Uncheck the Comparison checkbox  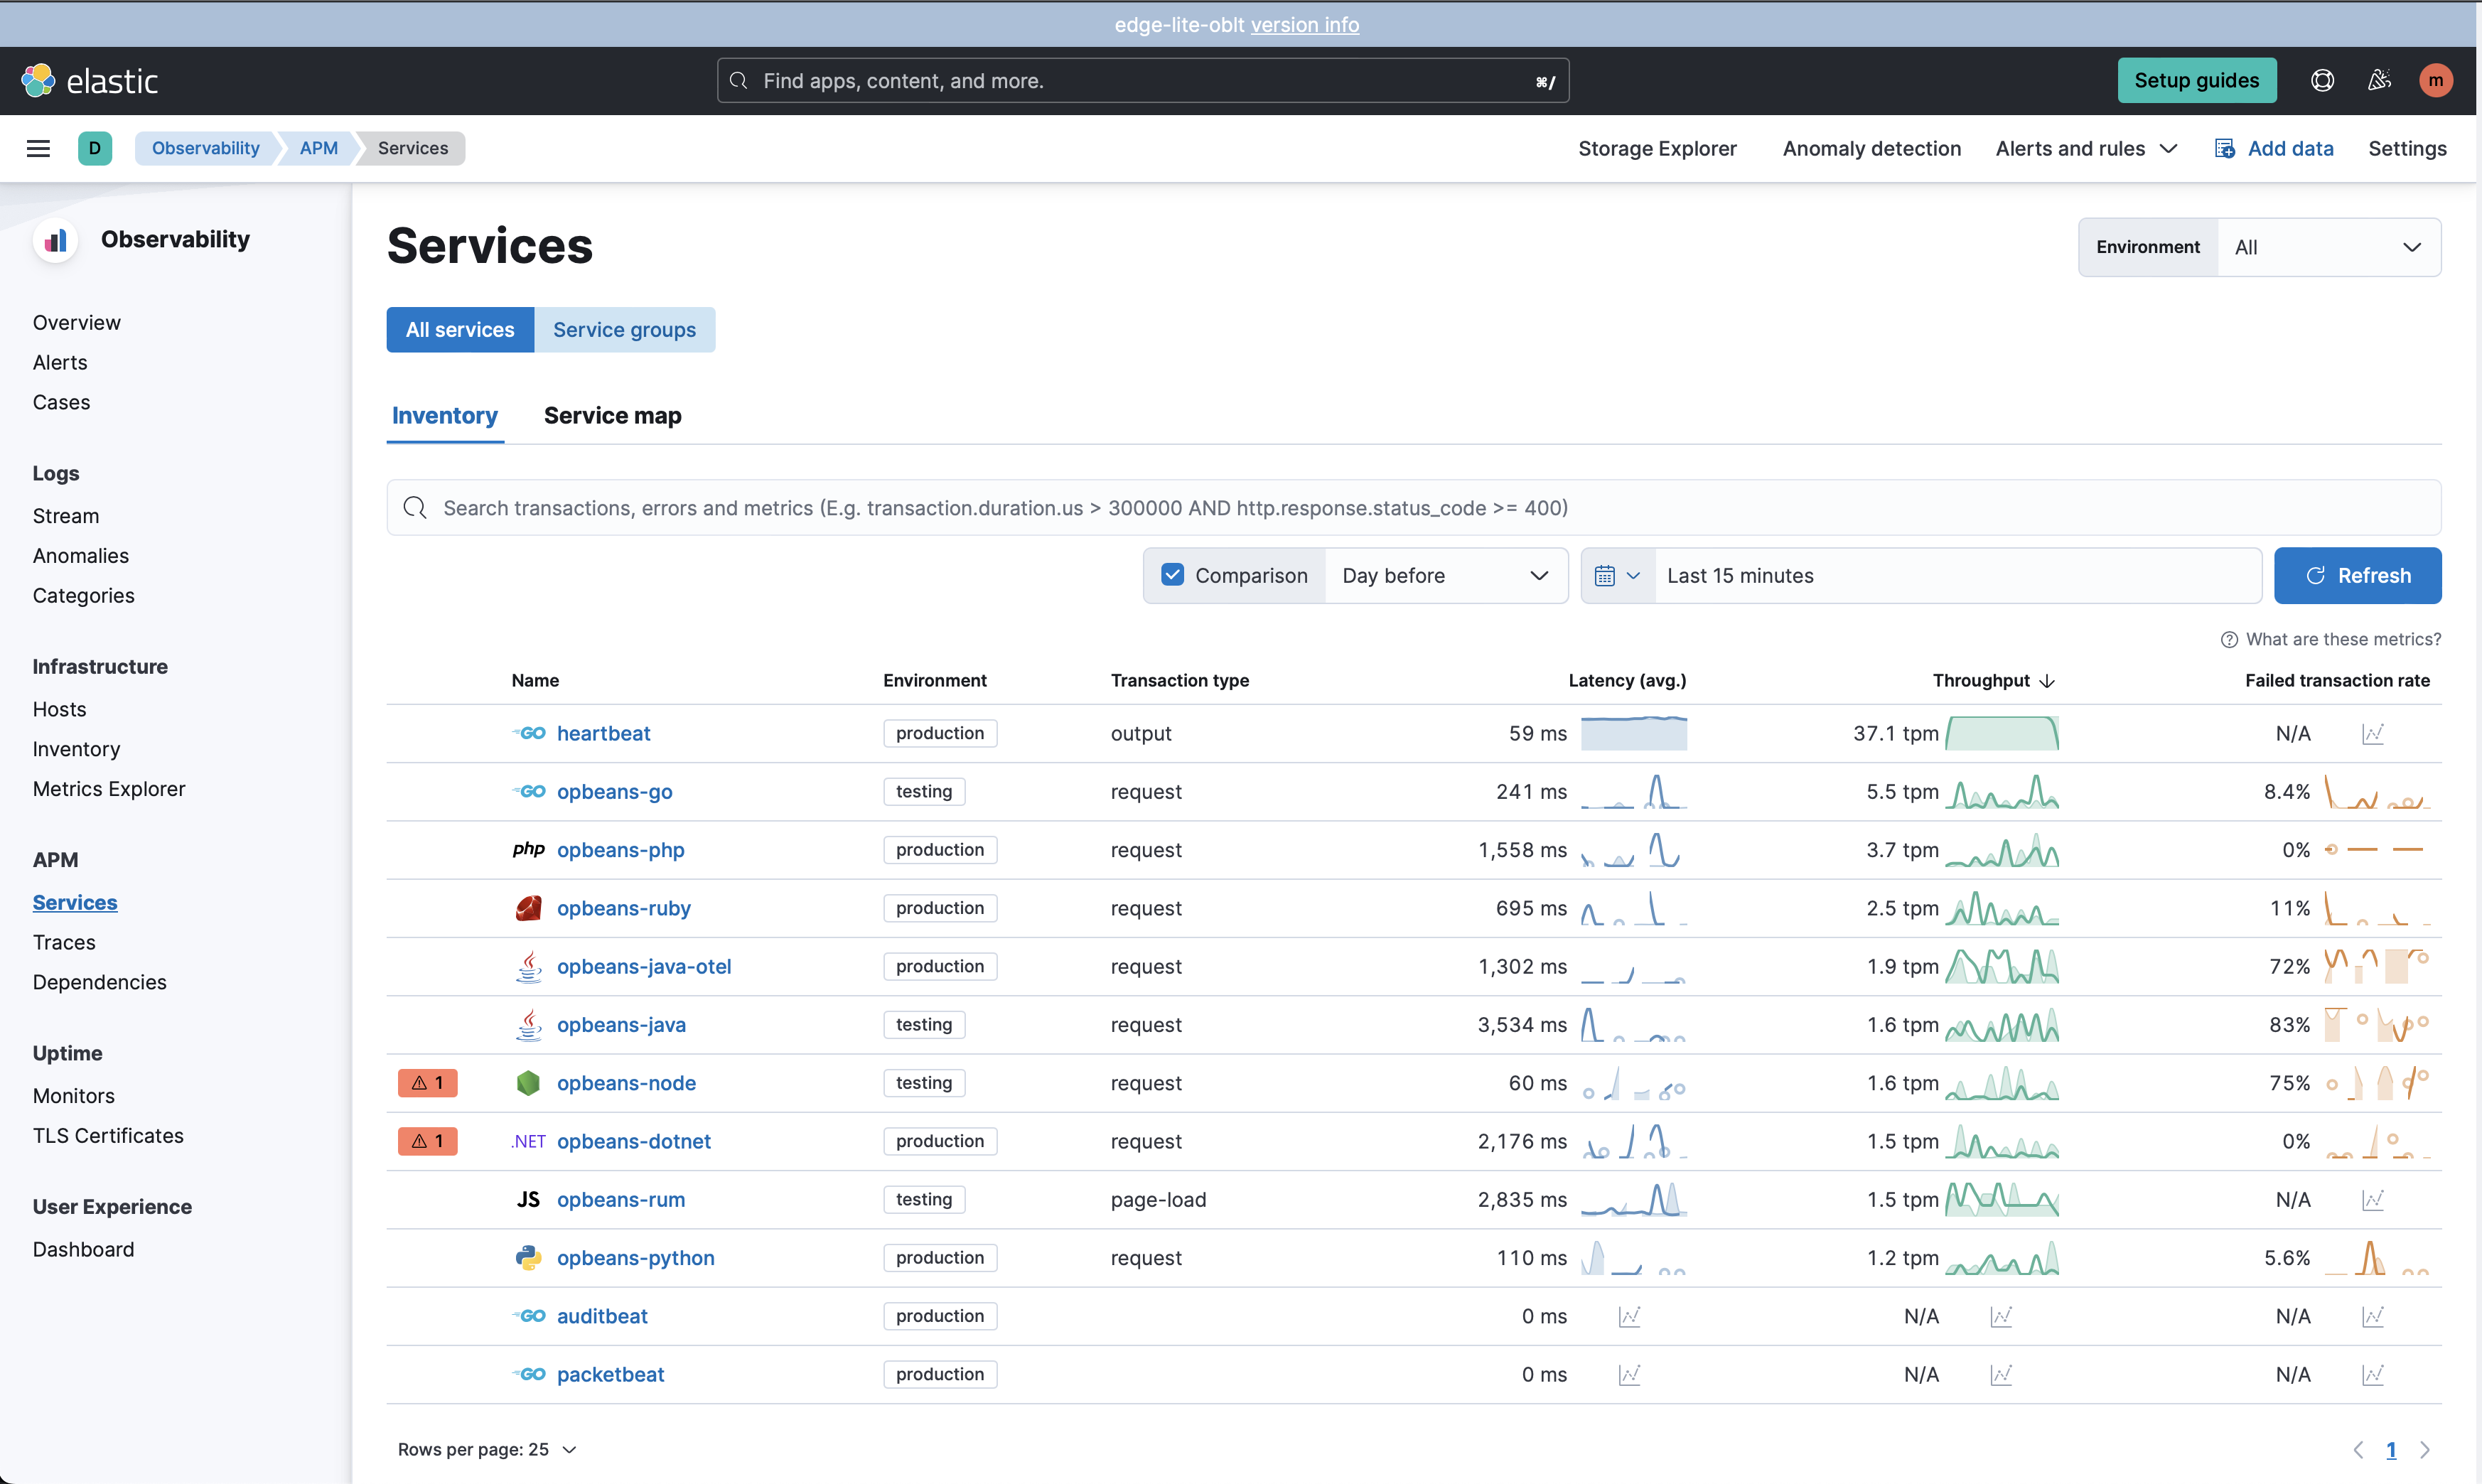[x=1171, y=575]
